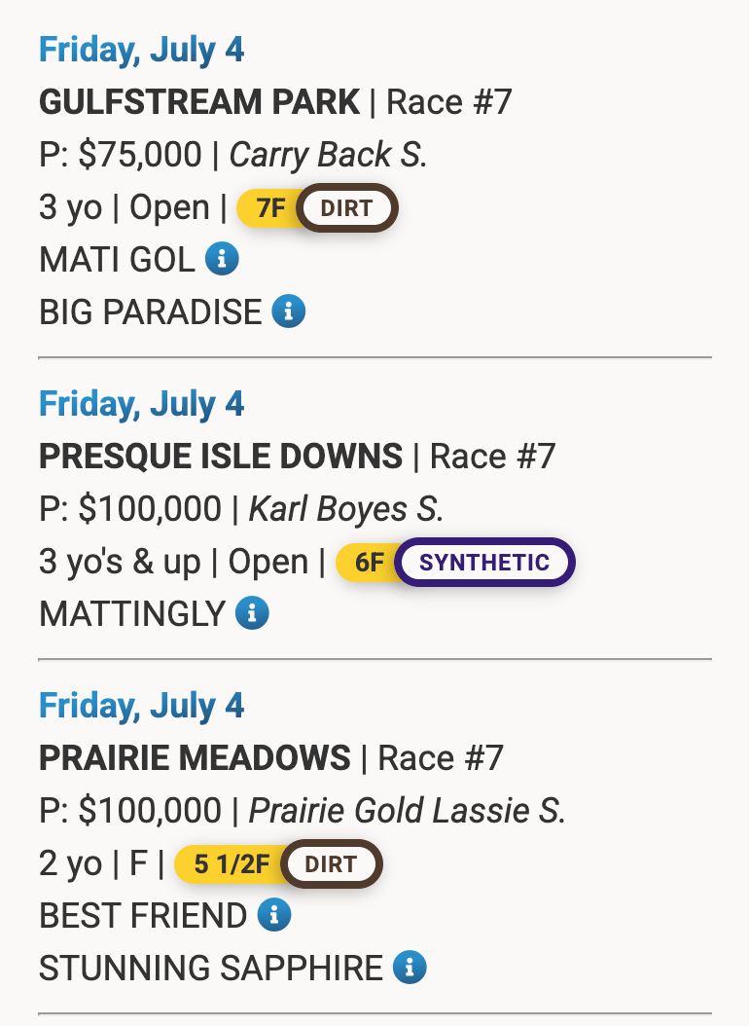Image resolution: width=749 pixels, height=1026 pixels.
Task: Open info icon next to MATTINGLY
Action: point(252,613)
